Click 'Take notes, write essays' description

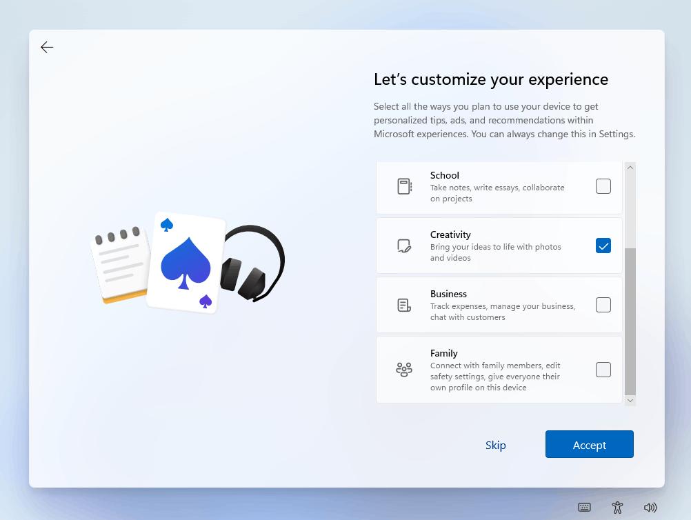[x=497, y=193]
